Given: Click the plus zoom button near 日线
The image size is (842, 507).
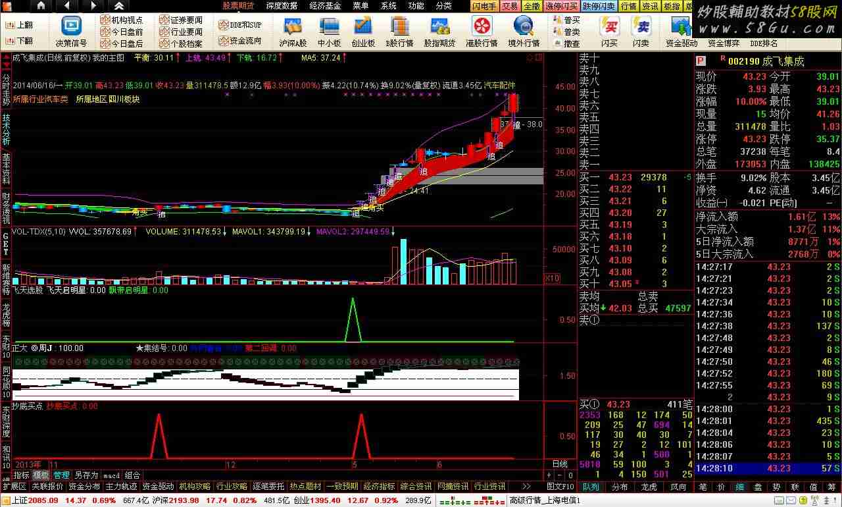Looking at the screenshot, I should coord(549,475).
